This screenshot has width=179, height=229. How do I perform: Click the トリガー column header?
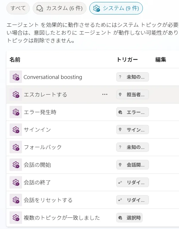(x=127, y=60)
